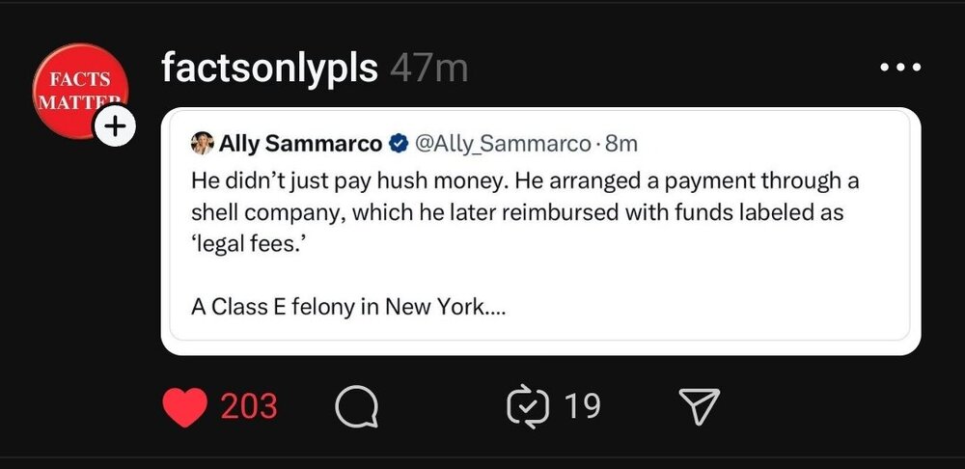Tap Ally Sammarco's small avatar
This screenshot has height=469, width=965.
203,145
